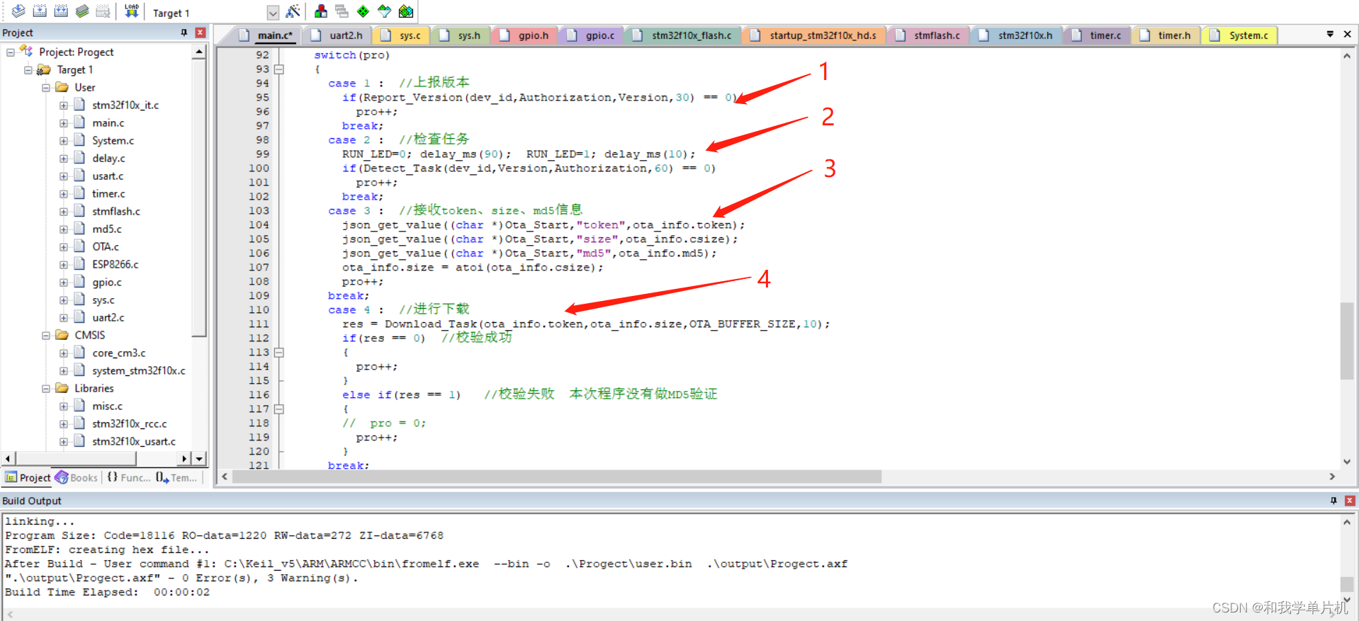Collapse the CMSIS folder group

pos(46,336)
